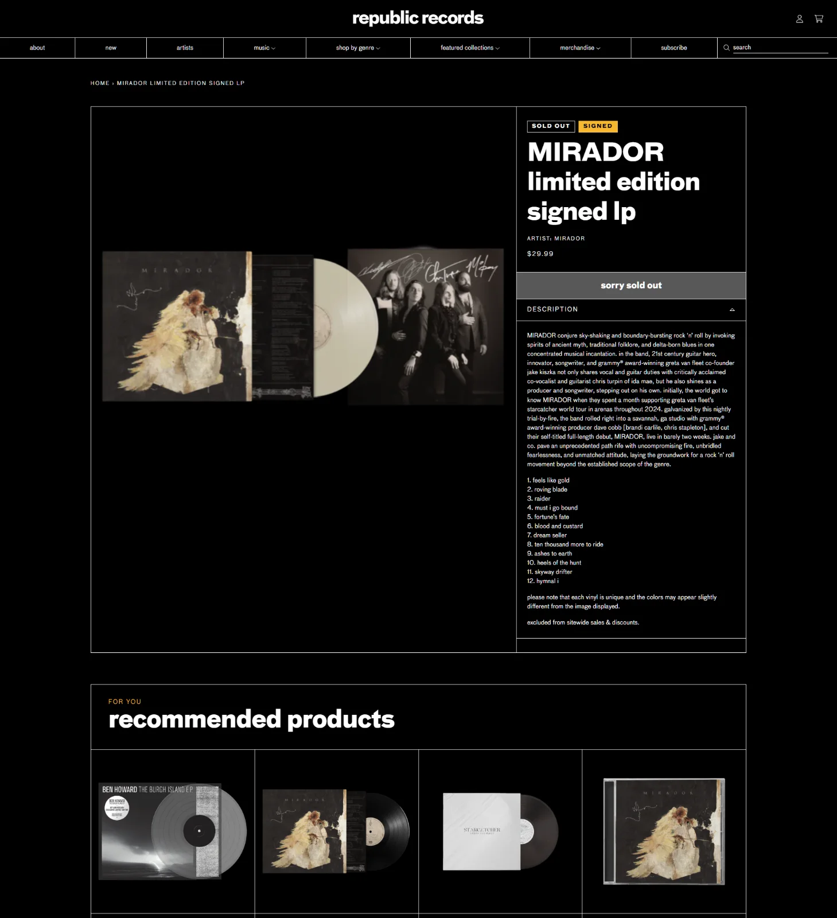
Task: Click the SIGNED badge
Action: pyautogui.click(x=598, y=126)
